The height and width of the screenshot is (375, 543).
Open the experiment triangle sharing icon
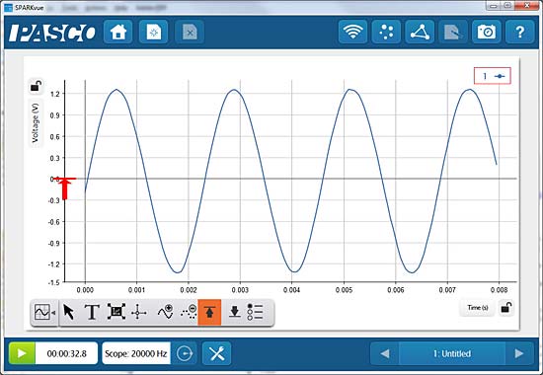click(x=420, y=32)
